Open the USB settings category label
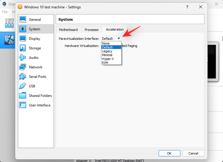This screenshot has width=223, height=162. pos(32,86)
